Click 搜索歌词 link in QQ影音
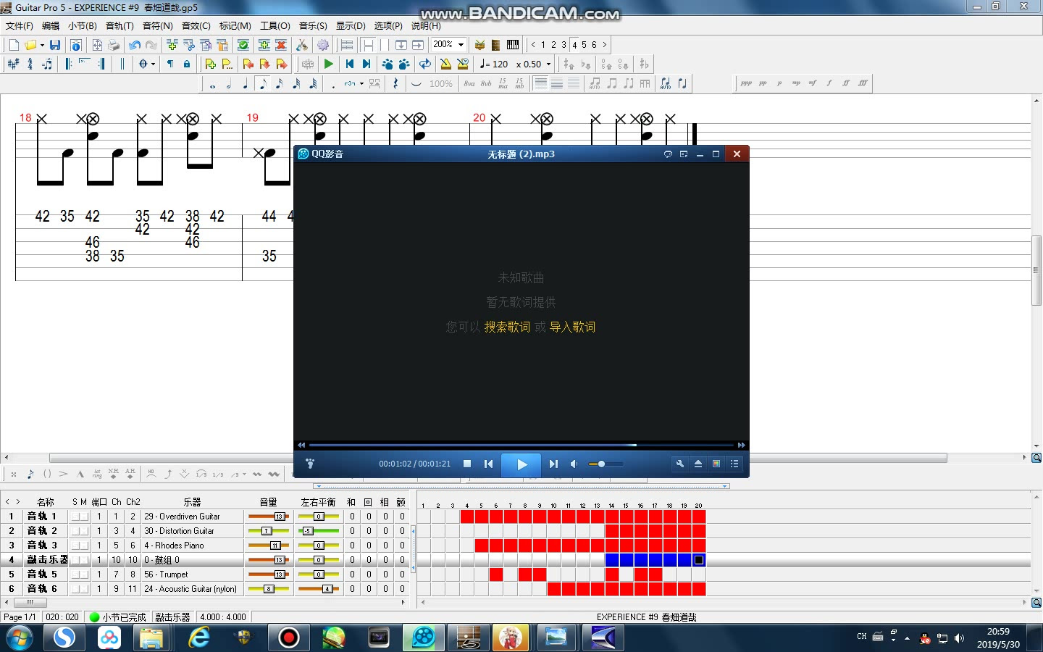This screenshot has width=1043, height=652. (x=507, y=327)
